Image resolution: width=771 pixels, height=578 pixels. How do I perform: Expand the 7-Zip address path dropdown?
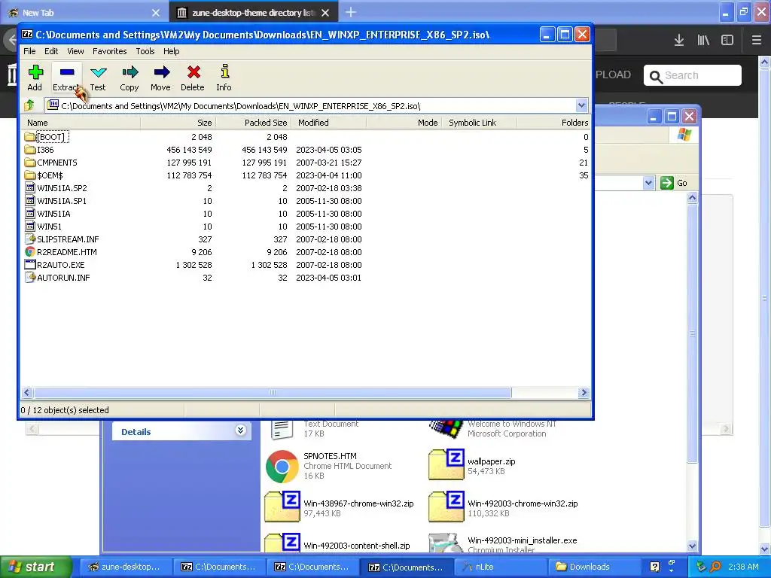click(582, 105)
